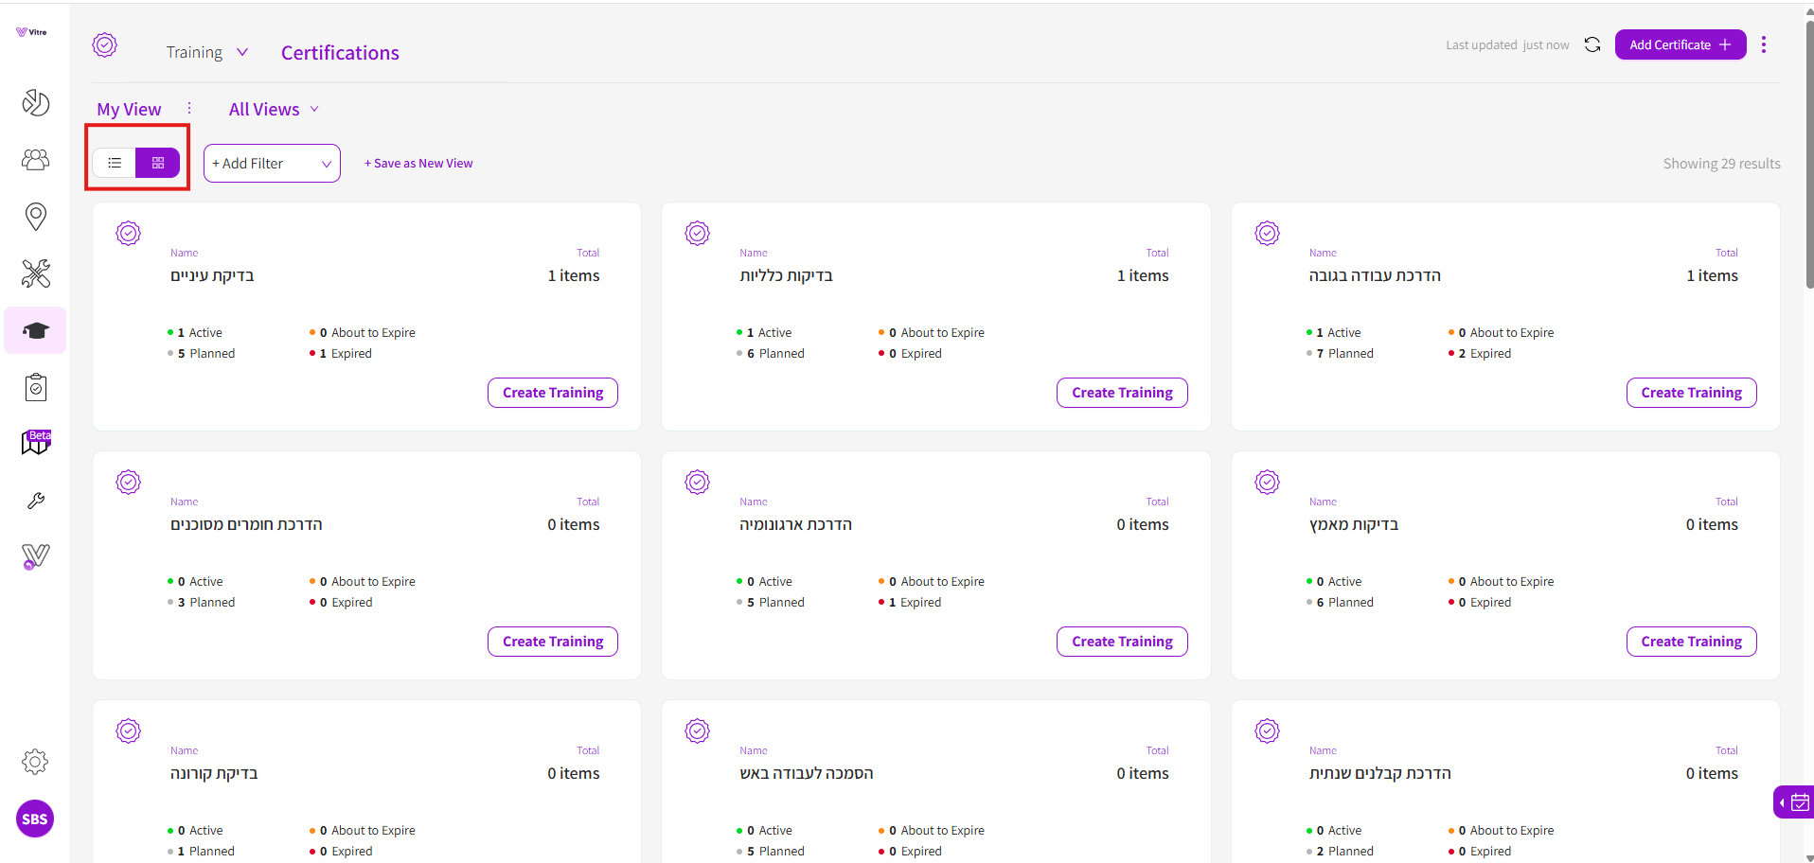Screen dimensions: 1814x863
Task: Click the בדיקות כלליות certificate name
Action: point(786,275)
